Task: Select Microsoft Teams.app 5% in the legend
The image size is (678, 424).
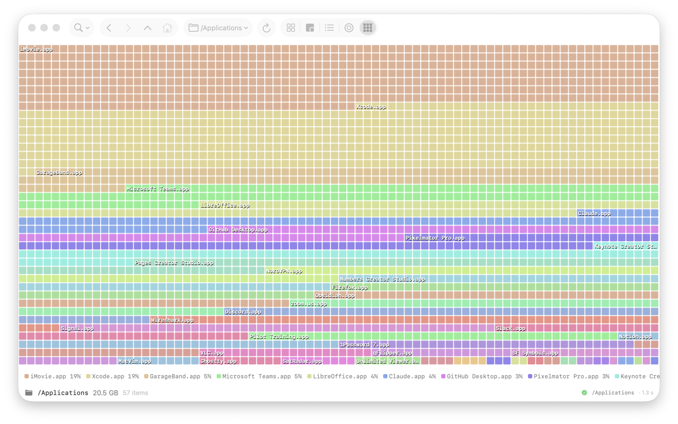Action: 259,376
